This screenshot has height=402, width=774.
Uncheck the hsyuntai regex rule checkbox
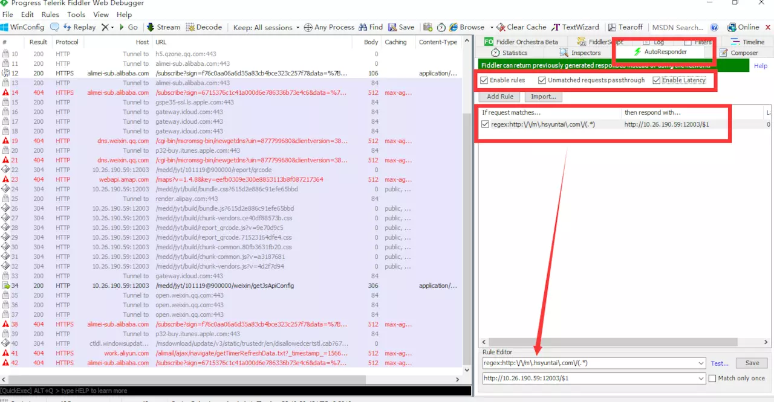pos(485,124)
